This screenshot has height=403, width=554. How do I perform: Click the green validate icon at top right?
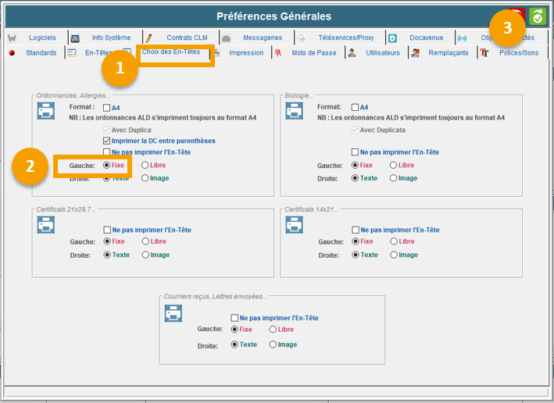pos(538,17)
